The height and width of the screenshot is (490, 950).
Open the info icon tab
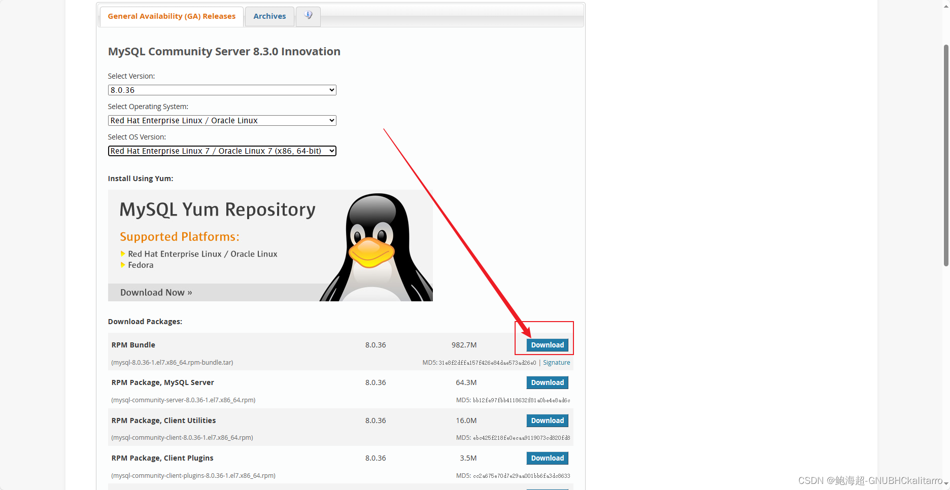click(x=308, y=16)
